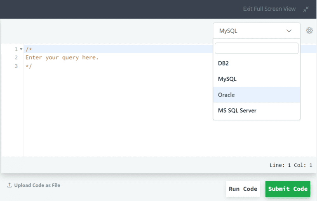317x201 pixels.
Task: Click the Run Code button
Action: (243, 189)
